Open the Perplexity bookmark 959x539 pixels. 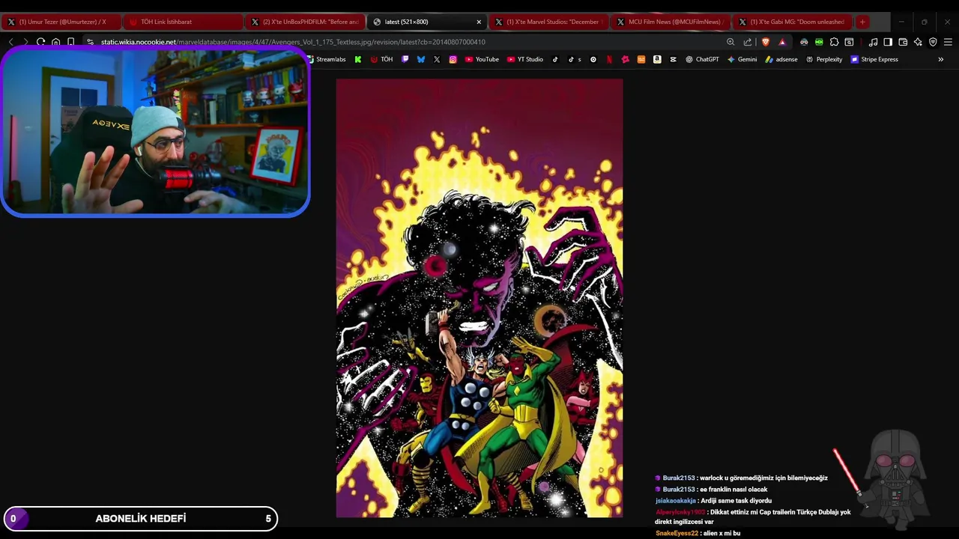click(824, 59)
